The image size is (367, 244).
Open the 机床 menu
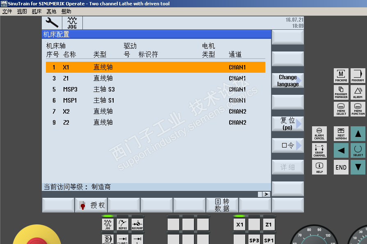36,11
